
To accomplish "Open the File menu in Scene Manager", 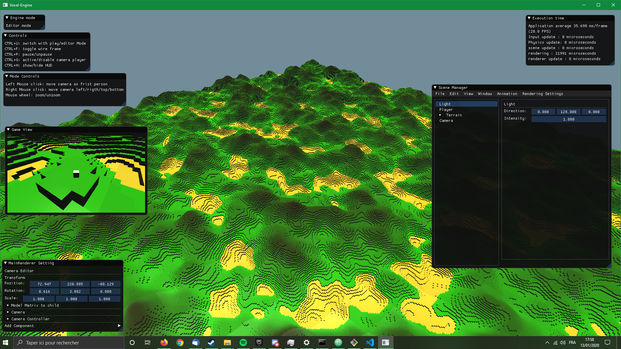I will tap(440, 94).
